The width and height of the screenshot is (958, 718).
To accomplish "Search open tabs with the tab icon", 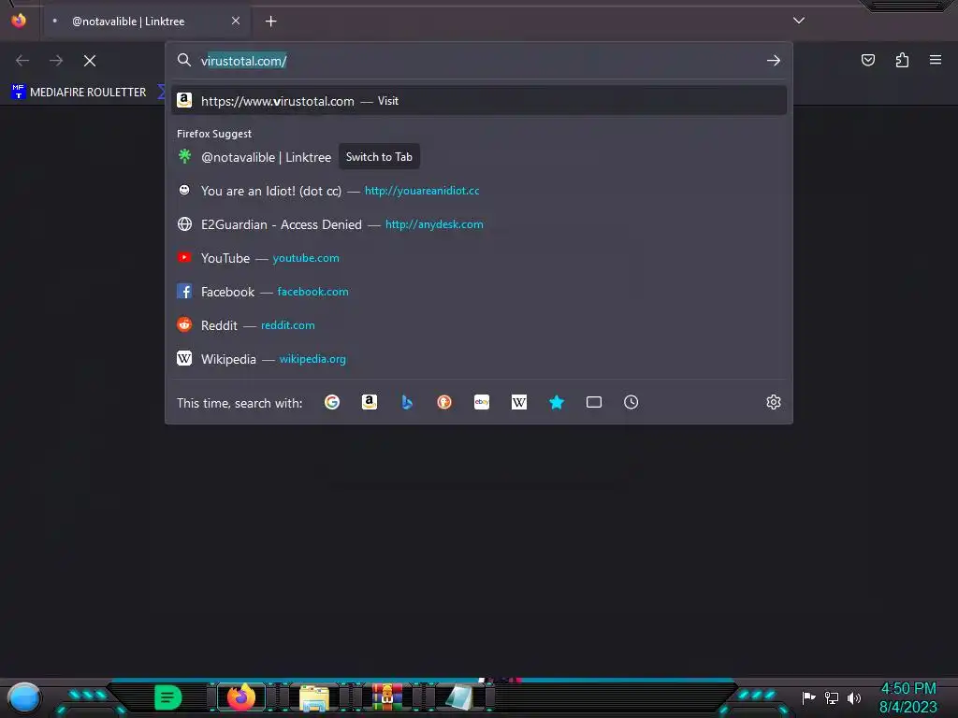I will (594, 402).
